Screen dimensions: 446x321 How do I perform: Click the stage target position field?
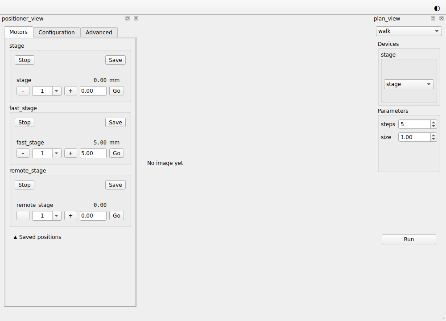click(x=93, y=91)
